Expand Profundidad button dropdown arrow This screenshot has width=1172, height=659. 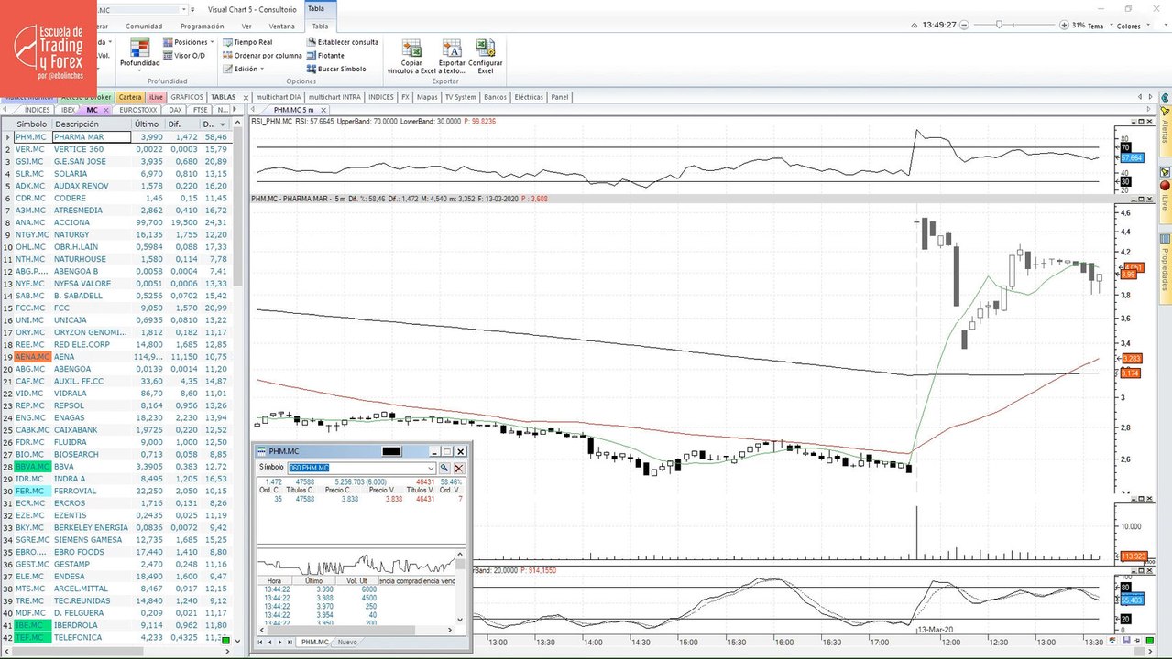[x=139, y=70]
